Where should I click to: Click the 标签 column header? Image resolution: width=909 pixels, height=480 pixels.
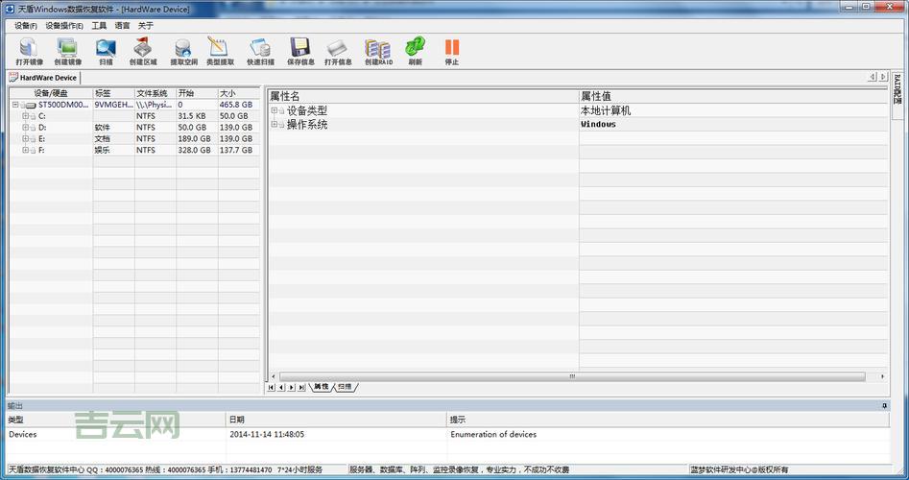coord(113,93)
